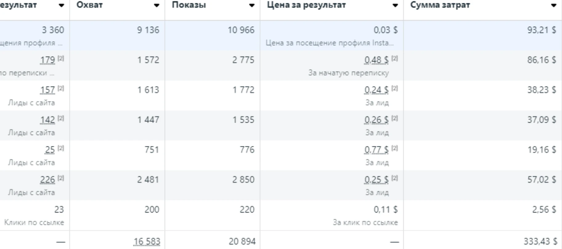The height and width of the screenshot is (249, 562).
Task: Click the underlined result value 25
Action: 50,150
